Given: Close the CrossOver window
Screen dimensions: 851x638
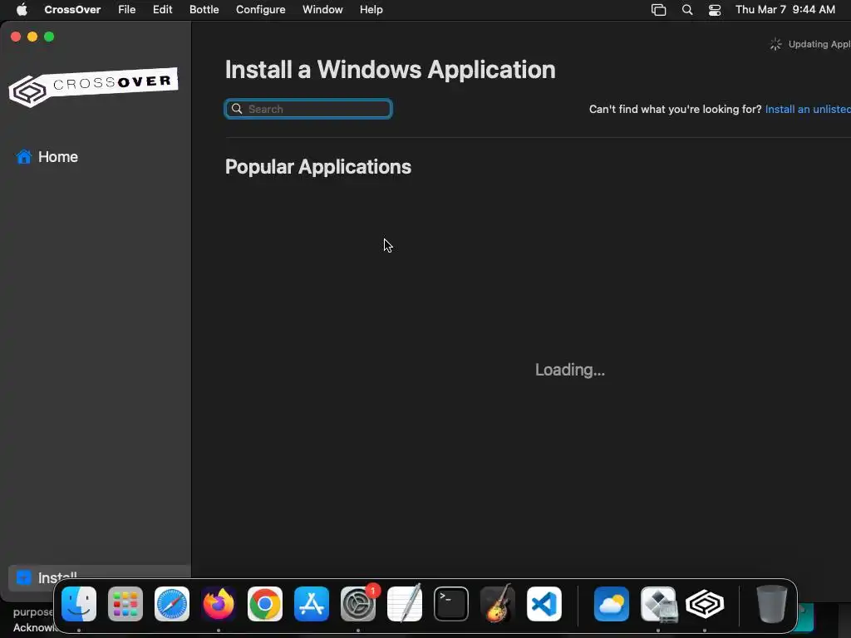Looking at the screenshot, I should (x=16, y=37).
